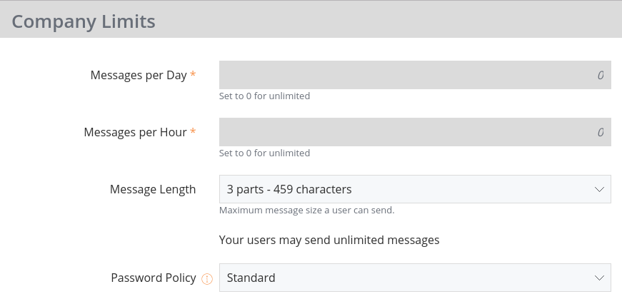This screenshot has width=622, height=299.
Task: Click the Messages per Day label
Action: (139, 75)
